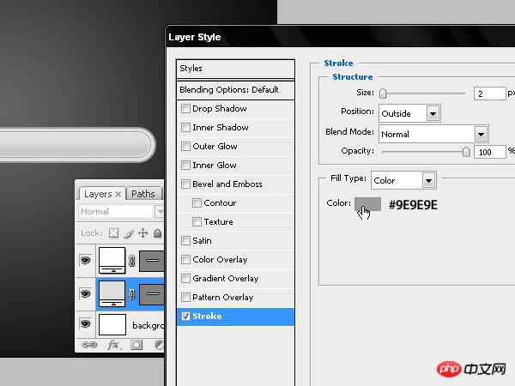Screen dimensions: 515x386
Task: Open Bevel and Emboss settings label
Action: click(227, 184)
